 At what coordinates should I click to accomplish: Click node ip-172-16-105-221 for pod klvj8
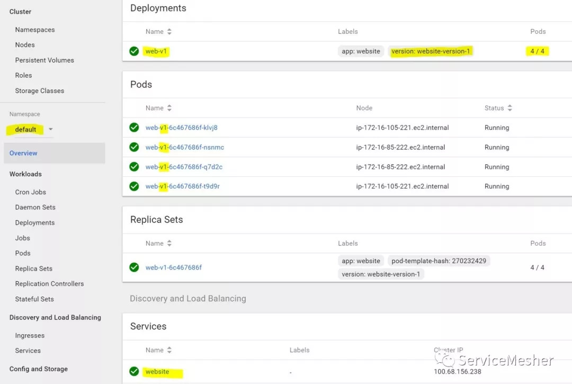[403, 128]
